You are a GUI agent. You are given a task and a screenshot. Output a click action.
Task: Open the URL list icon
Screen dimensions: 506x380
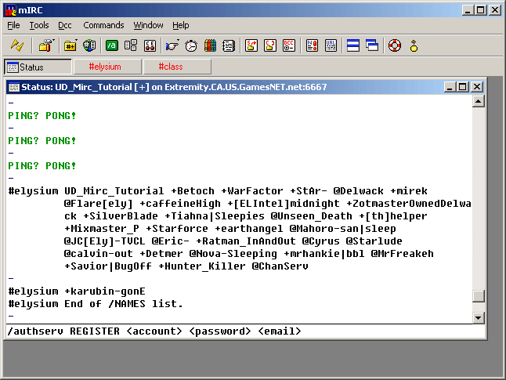point(331,45)
